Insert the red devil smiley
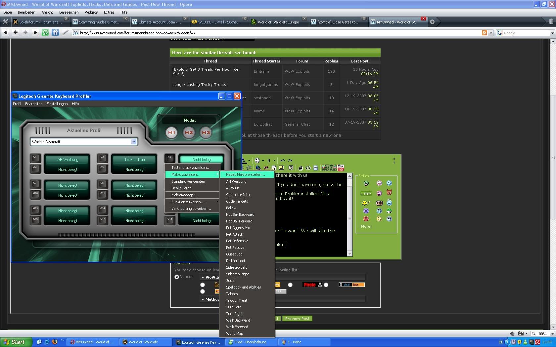This screenshot has width=556, height=347. coord(389,192)
